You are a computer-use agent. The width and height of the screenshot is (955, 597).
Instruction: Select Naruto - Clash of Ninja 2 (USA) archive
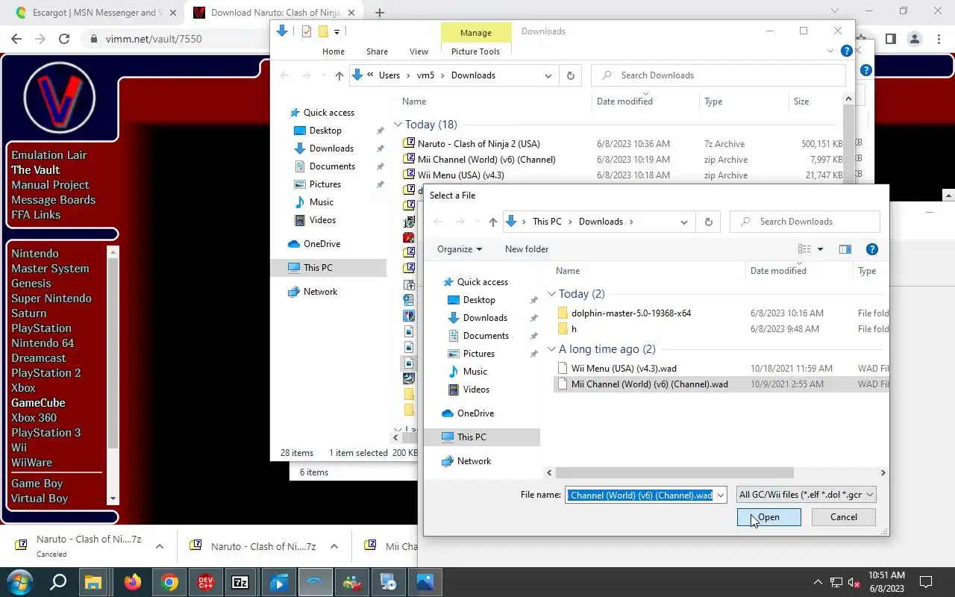click(478, 144)
